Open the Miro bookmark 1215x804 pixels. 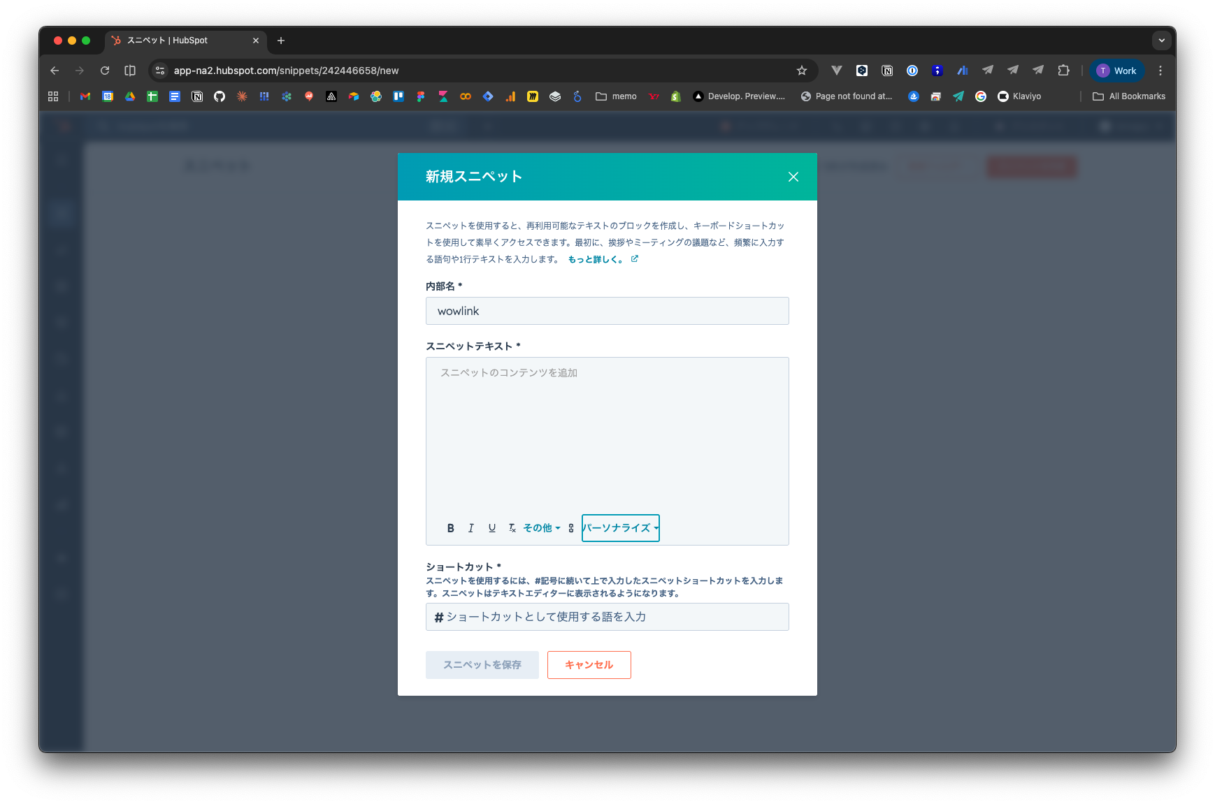[x=533, y=96]
